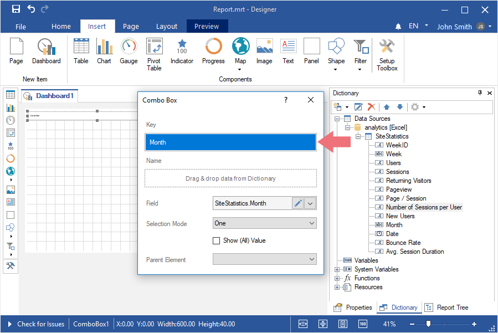The image size is (498, 333).
Task: Pin the Dictionary panel
Action: pyautogui.click(x=480, y=93)
